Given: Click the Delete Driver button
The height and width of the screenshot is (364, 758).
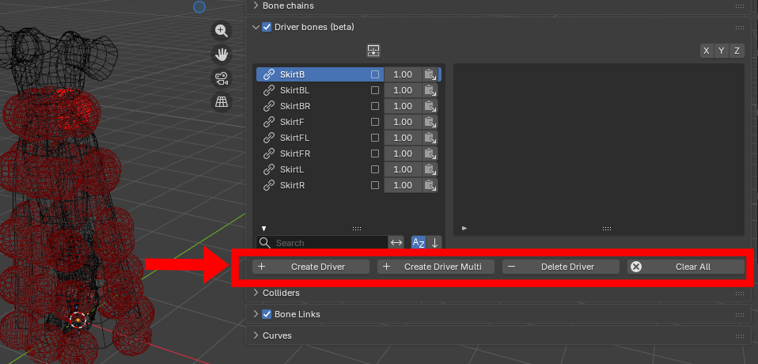Looking at the screenshot, I should tap(561, 267).
